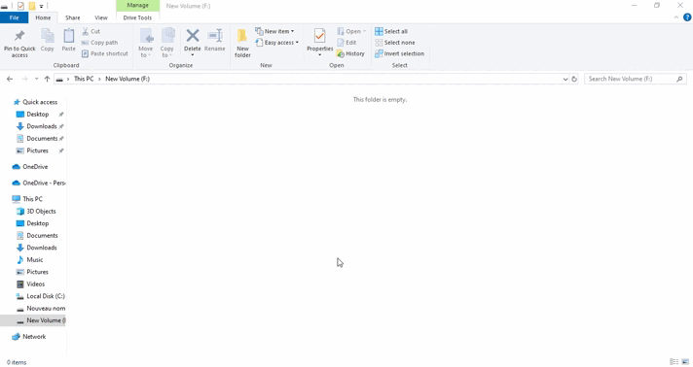The image size is (693, 367).
Task: Select Quick access in navigation pane
Action: pyautogui.click(x=35, y=102)
